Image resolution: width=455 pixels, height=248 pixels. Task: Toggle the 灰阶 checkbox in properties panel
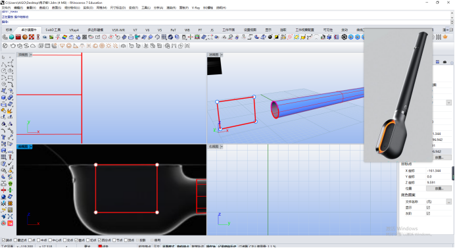click(428, 213)
